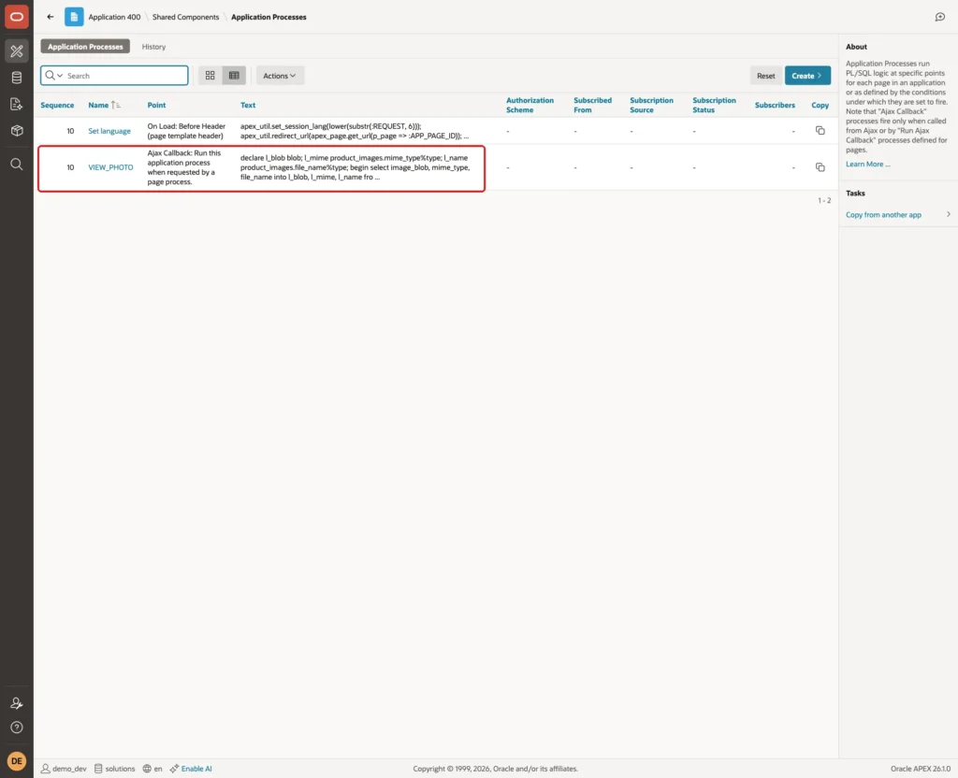
Task: Click the 'declare l_blob blob' text cell
Action: (355, 167)
